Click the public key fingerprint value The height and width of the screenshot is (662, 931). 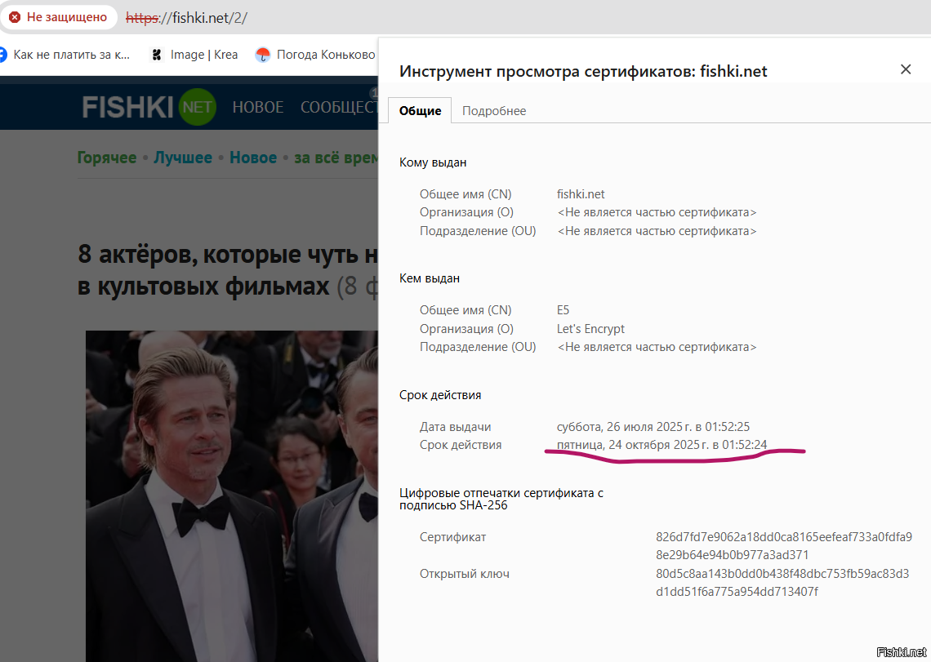[x=782, y=582]
